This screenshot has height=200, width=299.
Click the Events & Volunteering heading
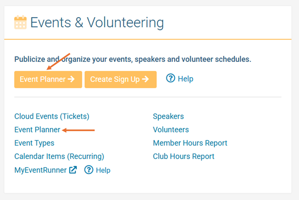(97, 22)
